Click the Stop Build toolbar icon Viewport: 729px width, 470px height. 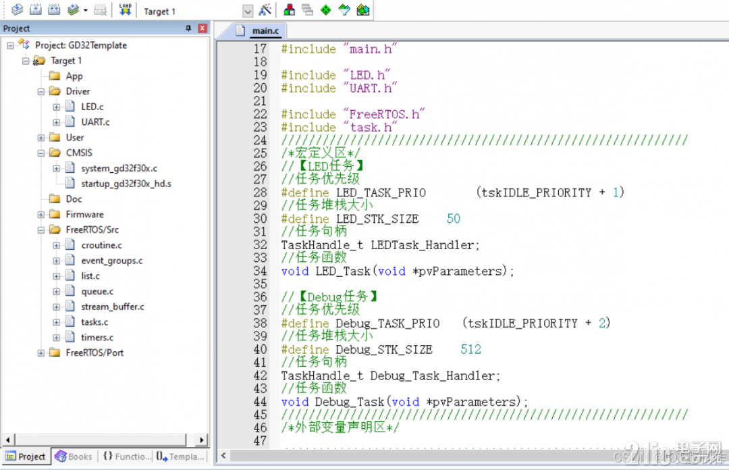point(101,9)
